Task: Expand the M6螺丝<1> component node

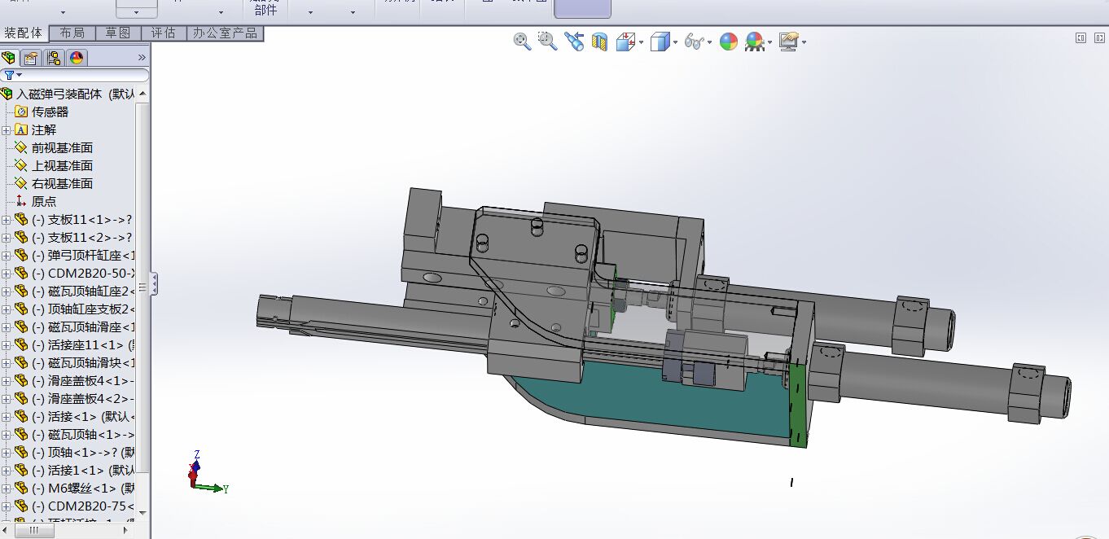Action: (7, 489)
